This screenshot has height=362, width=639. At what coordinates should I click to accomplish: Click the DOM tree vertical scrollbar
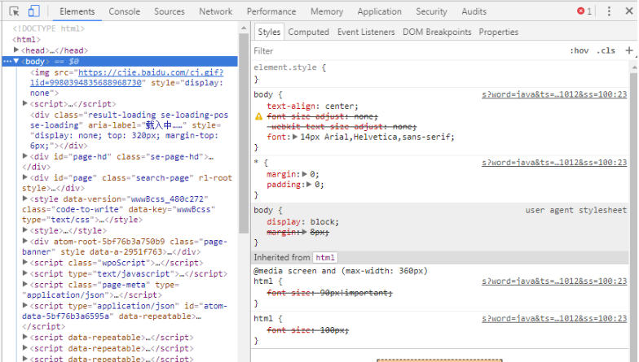pyautogui.click(x=244, y=133)
